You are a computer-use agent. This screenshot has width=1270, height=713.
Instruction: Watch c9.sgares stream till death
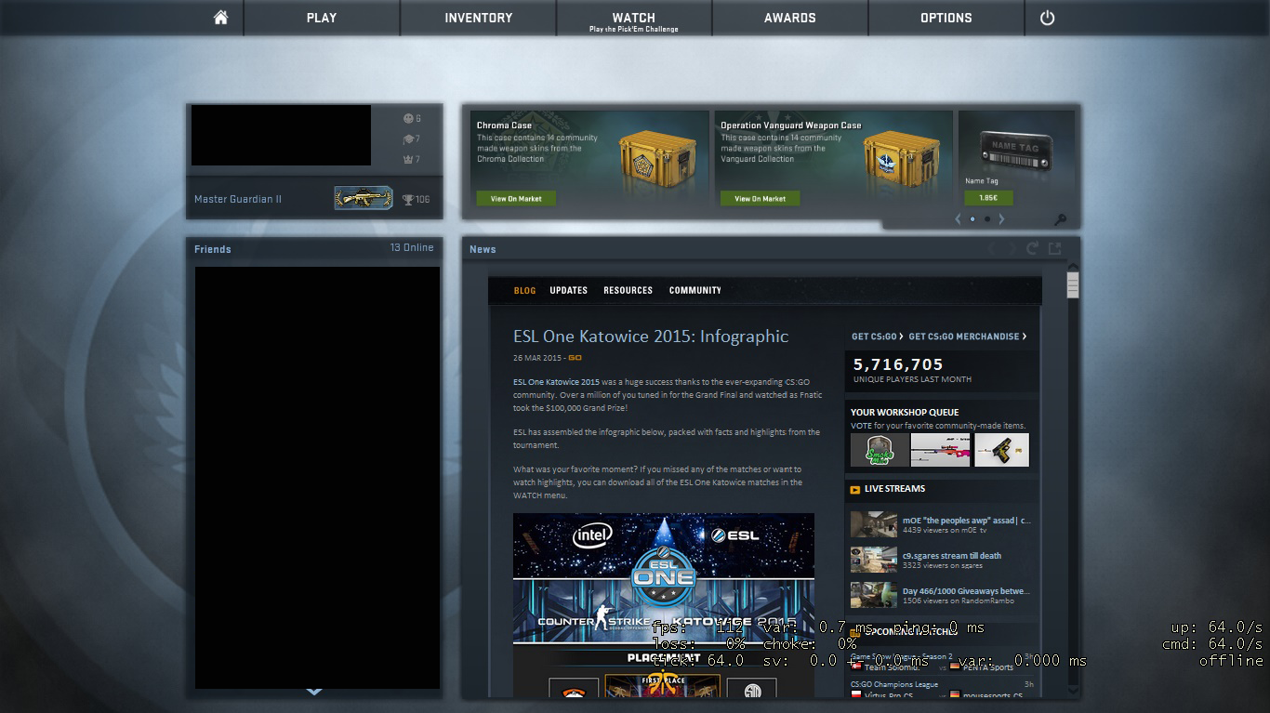[x=951, y=556]
